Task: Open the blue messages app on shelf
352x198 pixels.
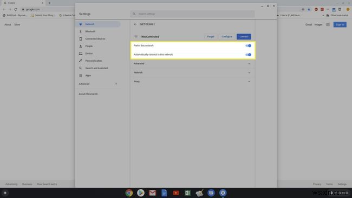Action: 211,193
